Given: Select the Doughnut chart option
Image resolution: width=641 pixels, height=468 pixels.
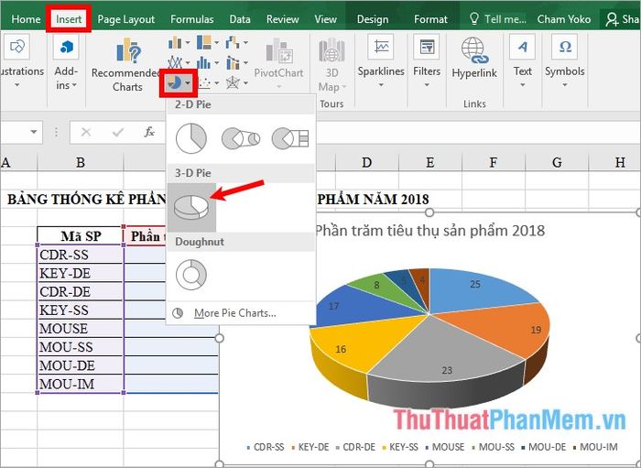Looking at the screenshot, I should point(191,275).
